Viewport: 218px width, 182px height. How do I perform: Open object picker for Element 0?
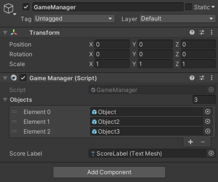[208, 112]
